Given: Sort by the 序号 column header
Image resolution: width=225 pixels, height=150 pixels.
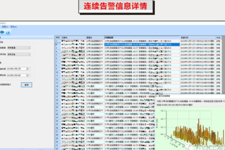Looking at the screenshot, I should point(58,38).
